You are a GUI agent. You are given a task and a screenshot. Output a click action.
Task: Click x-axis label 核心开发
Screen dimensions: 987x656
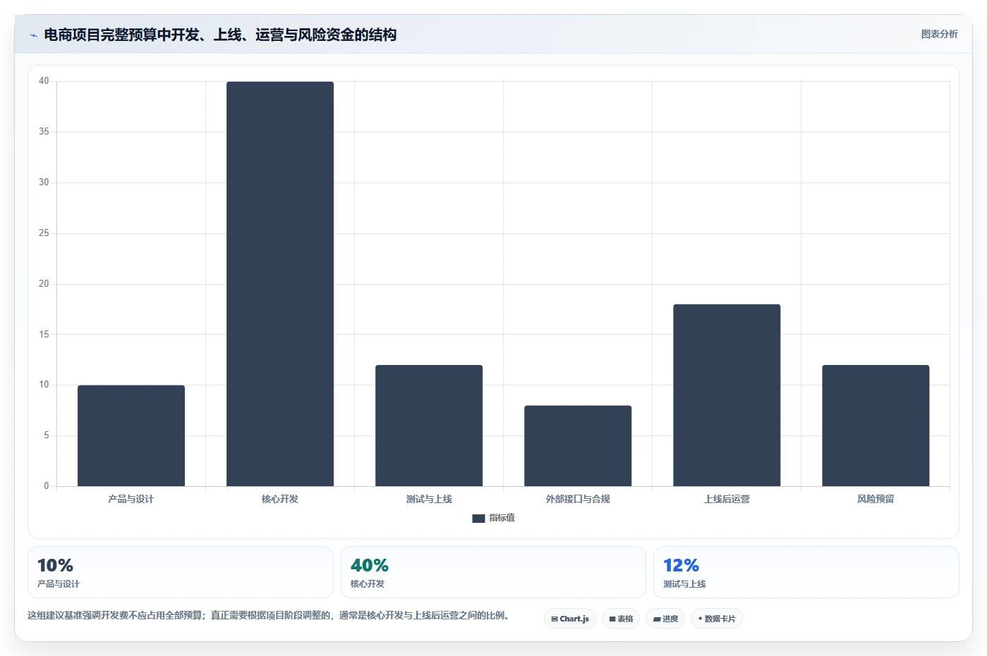point(280,499)
